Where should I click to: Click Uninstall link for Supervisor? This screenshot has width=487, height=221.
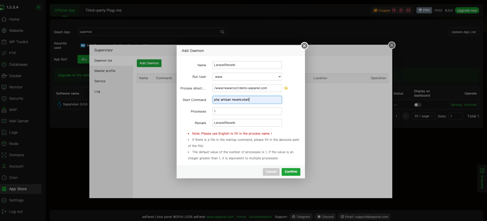click(470, 105)
